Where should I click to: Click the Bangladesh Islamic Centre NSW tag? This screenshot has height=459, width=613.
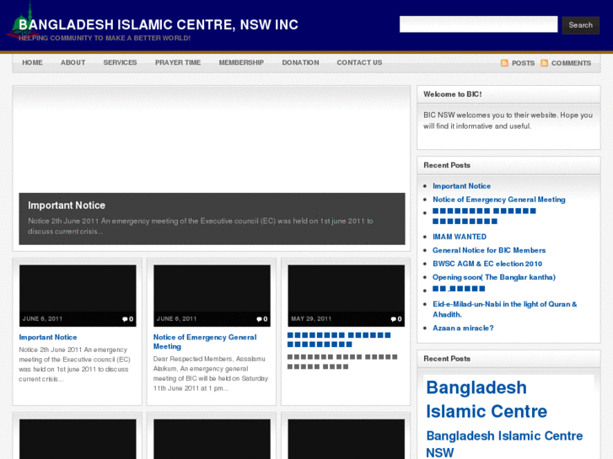(x=504, y=444)
